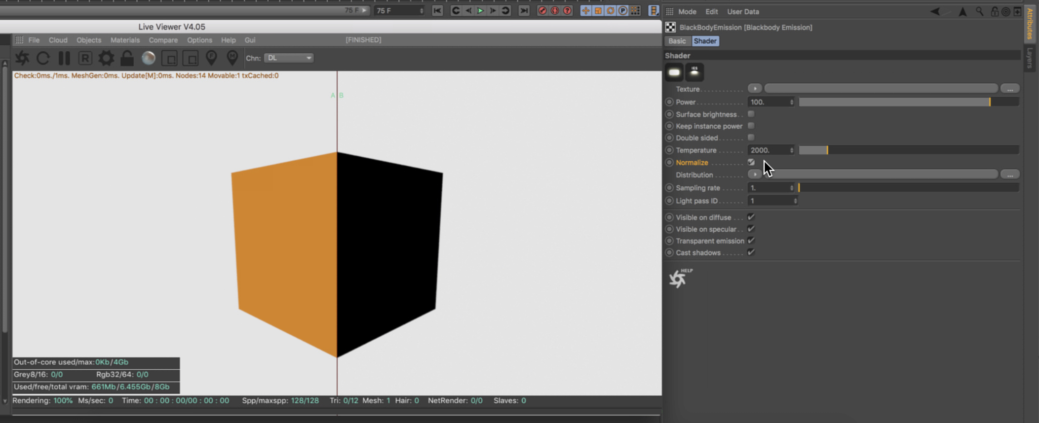Screen dimensions: 1039x423
Task: Toggle the Live Viewer lock icon
Action: (x=127, y=58)
